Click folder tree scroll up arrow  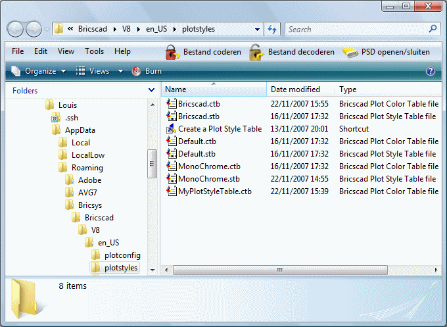pos(153,105)
